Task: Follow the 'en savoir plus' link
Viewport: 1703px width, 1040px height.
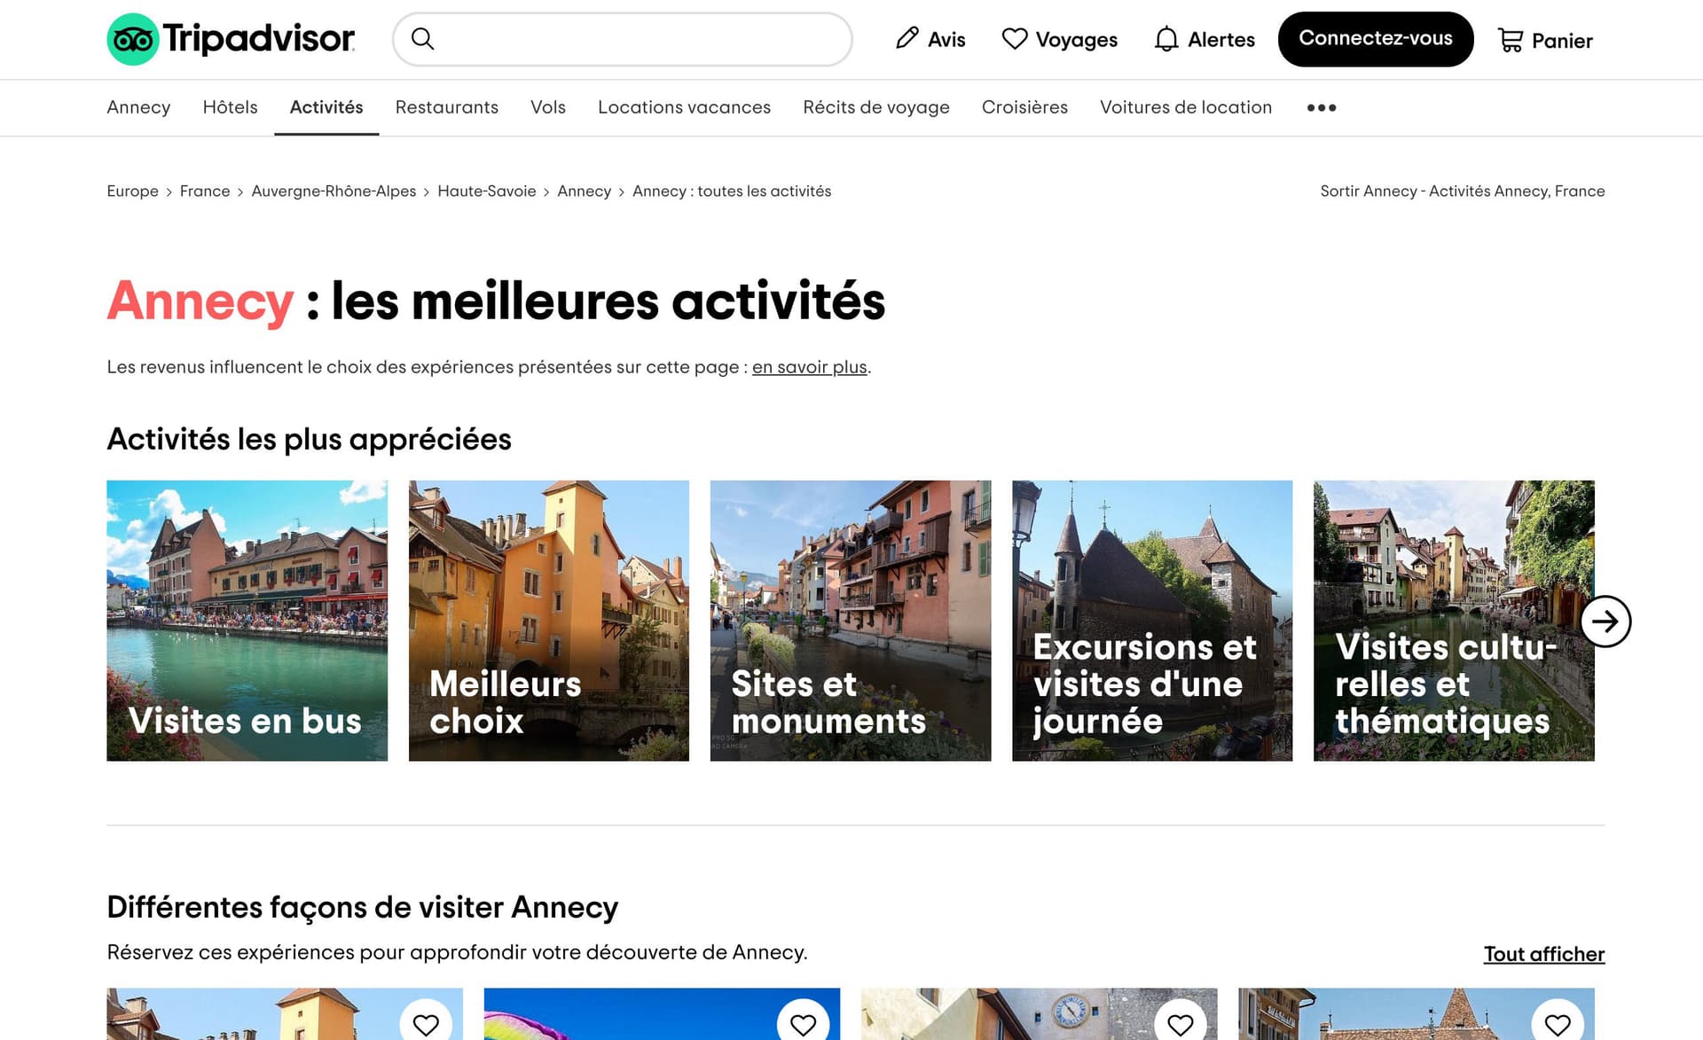Action: tap(809, 367)
